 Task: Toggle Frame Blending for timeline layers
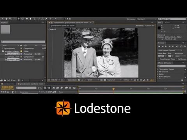(x=58, y=88)
